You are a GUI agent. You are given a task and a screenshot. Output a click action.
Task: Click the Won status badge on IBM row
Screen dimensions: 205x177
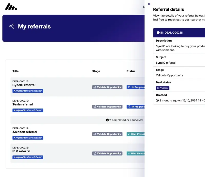[136, 153]
